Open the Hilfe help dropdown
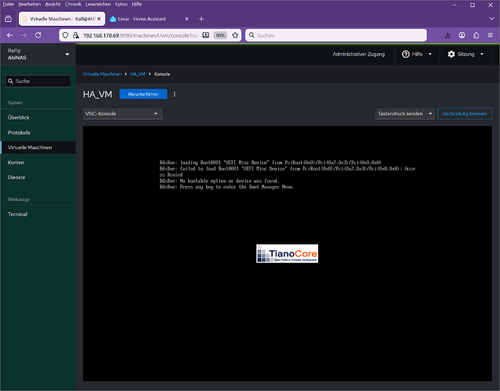Viewport: 500px width, 391px height. tap(416, 54)
